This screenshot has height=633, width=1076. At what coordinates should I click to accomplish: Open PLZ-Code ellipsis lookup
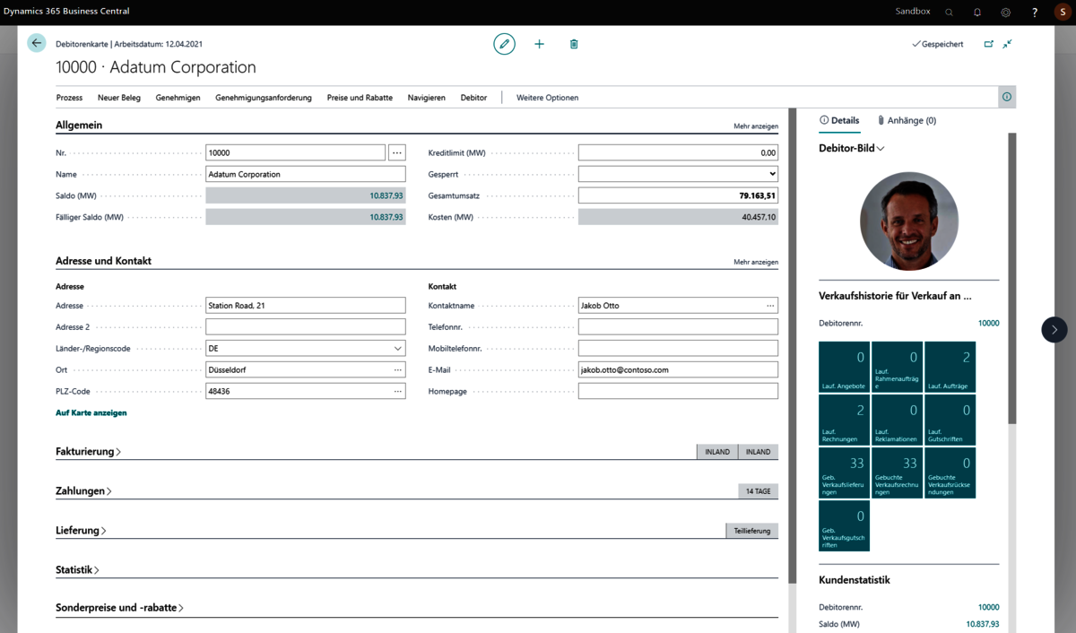(x=398, y=392)
